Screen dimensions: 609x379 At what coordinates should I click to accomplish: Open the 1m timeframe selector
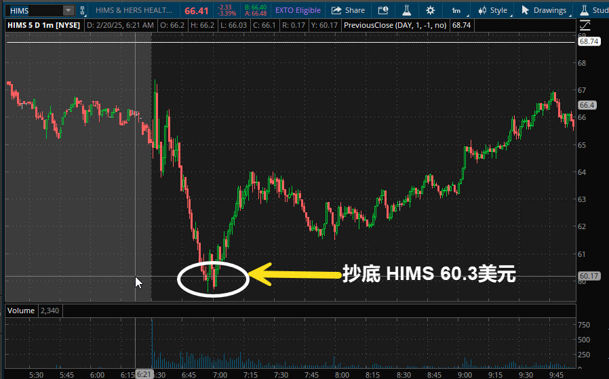(456, 10)
